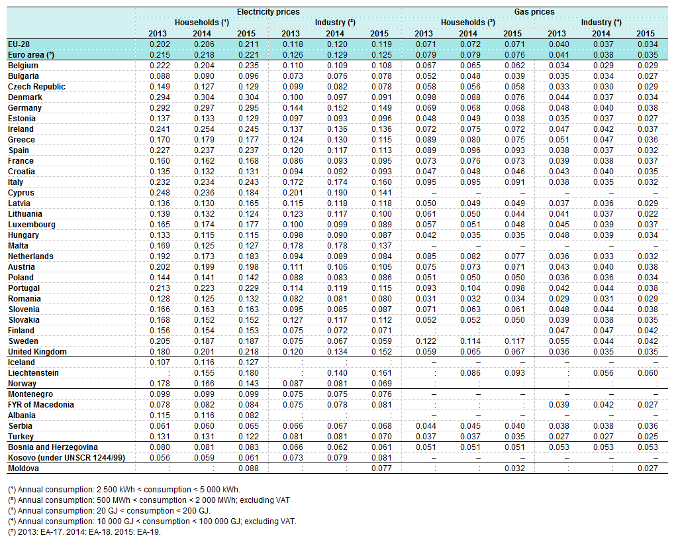Click the Serbia row label
This screenshot has height=548, width=676.
coord(20,426)
